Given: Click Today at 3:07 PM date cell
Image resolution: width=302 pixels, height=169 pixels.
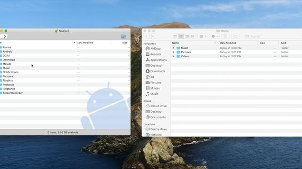Looking at the screenshot, I should pos(230,56).
